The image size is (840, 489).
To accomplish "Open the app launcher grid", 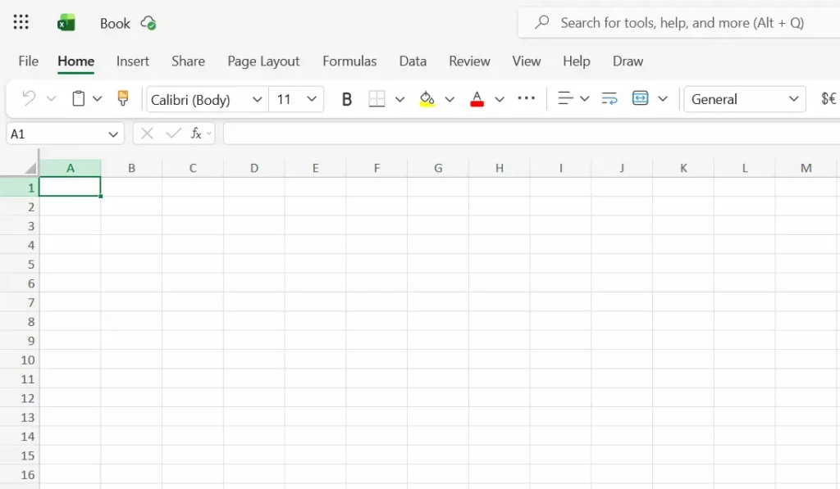I will (x=21, y=22).
